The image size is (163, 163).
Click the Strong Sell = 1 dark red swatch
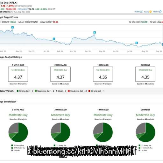(89, 91)
